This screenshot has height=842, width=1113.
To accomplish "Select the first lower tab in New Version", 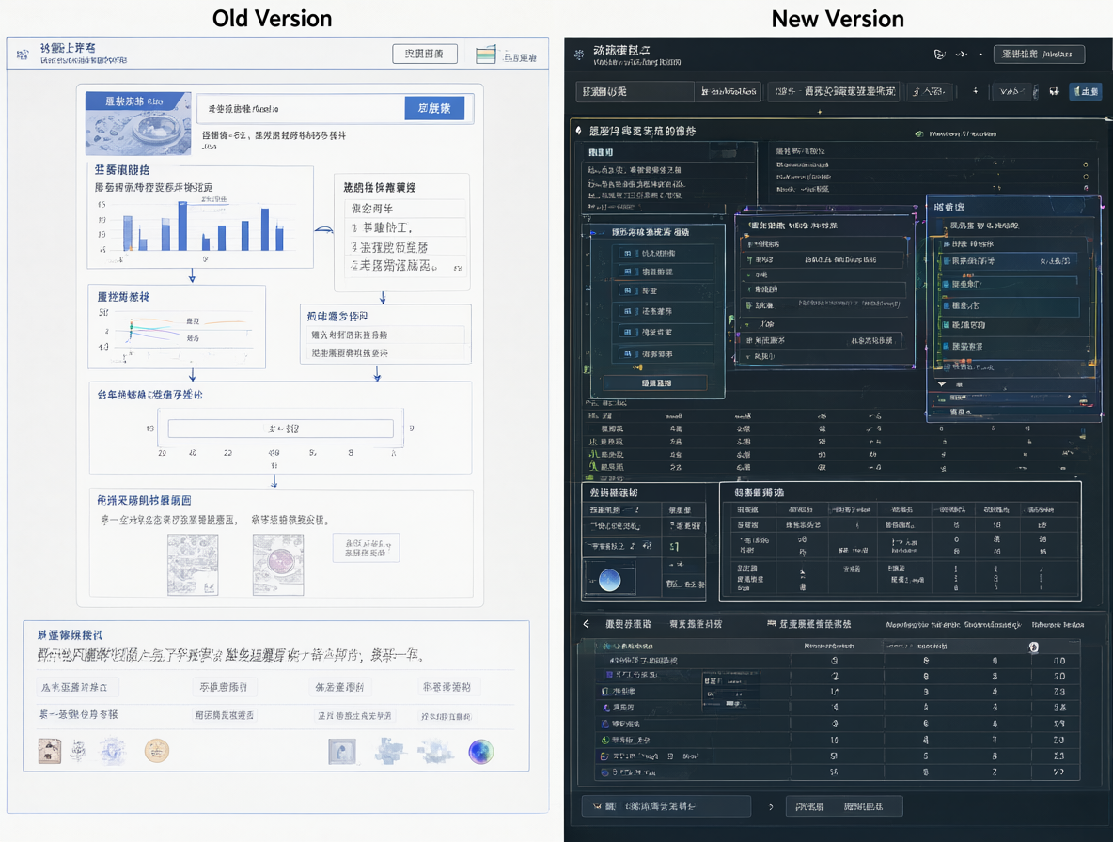I will [628, 624].
